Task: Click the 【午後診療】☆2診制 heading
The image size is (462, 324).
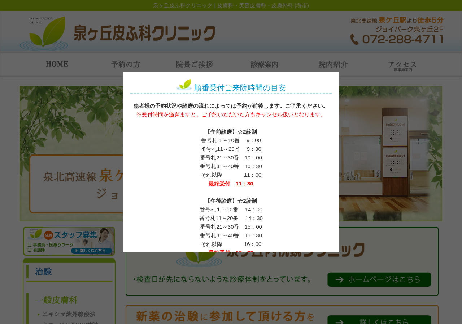Action: pyautogui.click(x=231, y=201)
